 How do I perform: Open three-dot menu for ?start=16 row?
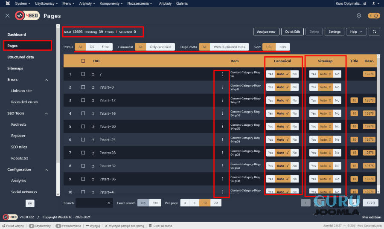pos(222,113)
